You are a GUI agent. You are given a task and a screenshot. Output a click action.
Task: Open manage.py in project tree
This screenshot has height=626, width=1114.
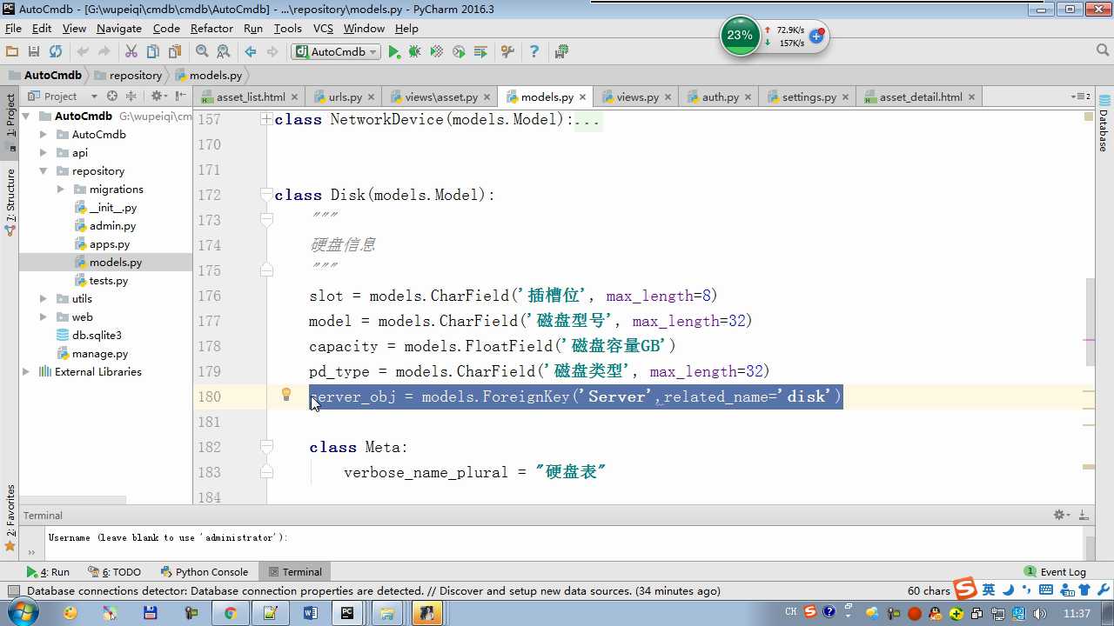click(99, 354)
